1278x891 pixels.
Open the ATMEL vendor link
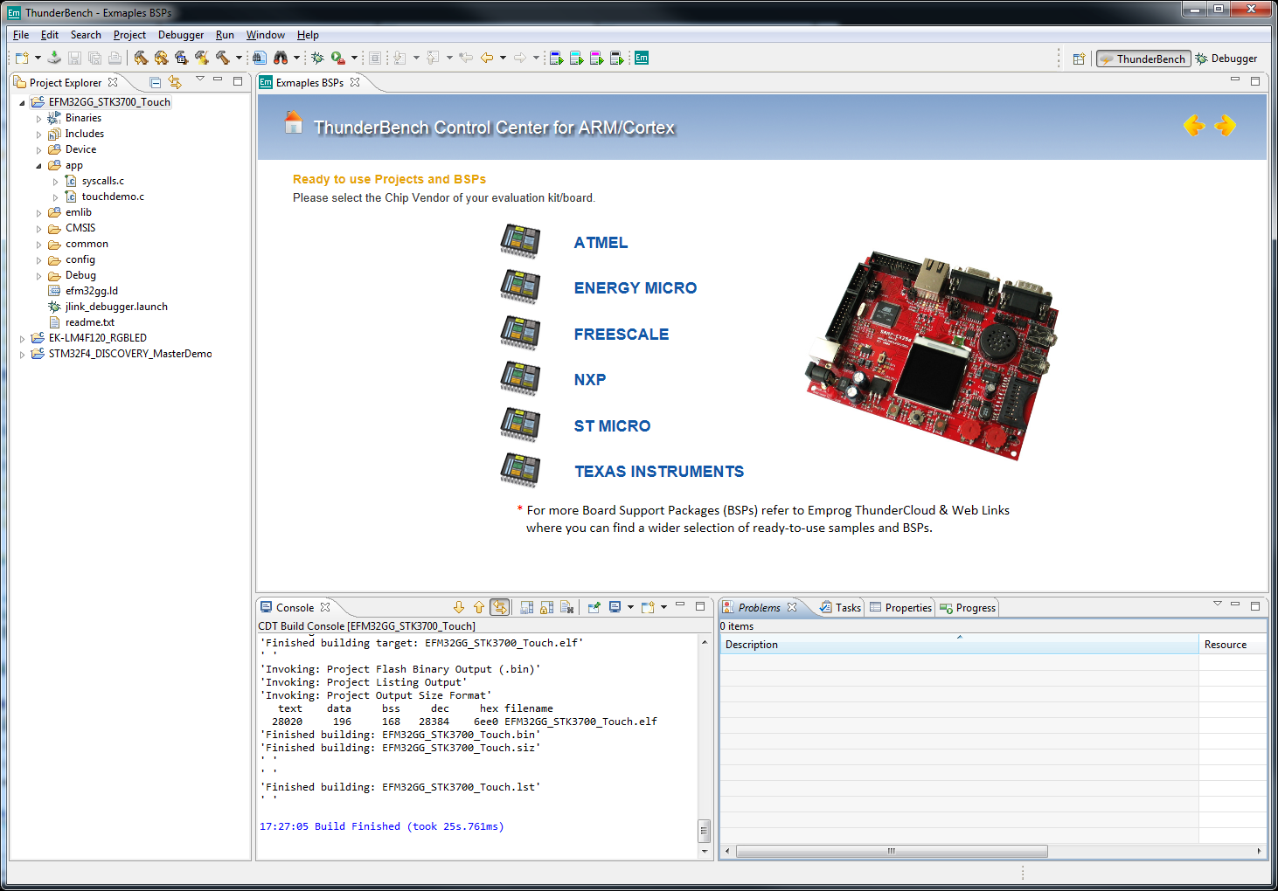601,243
